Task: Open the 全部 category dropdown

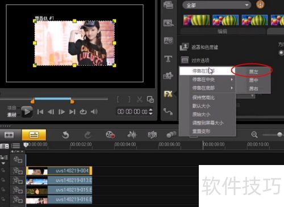Action: coord(217,5)
